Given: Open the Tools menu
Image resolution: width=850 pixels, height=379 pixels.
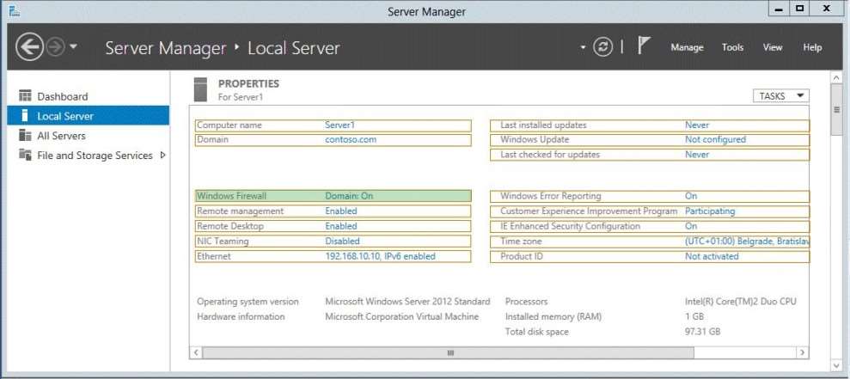Looking at the screenshot, I should coord(732,47).
